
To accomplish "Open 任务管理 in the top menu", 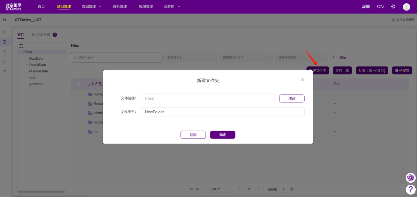I will [120, 7].
